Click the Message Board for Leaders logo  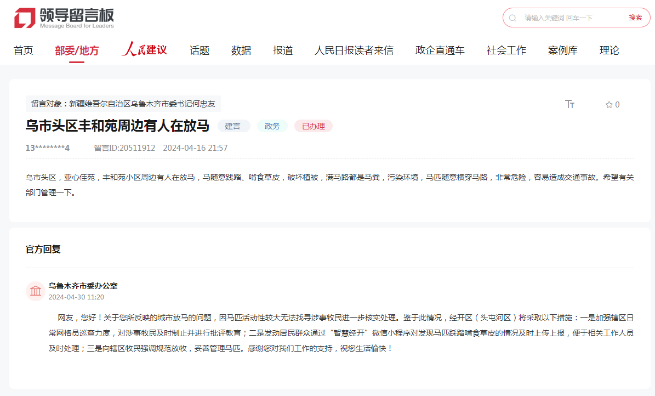tap(64, 18)
